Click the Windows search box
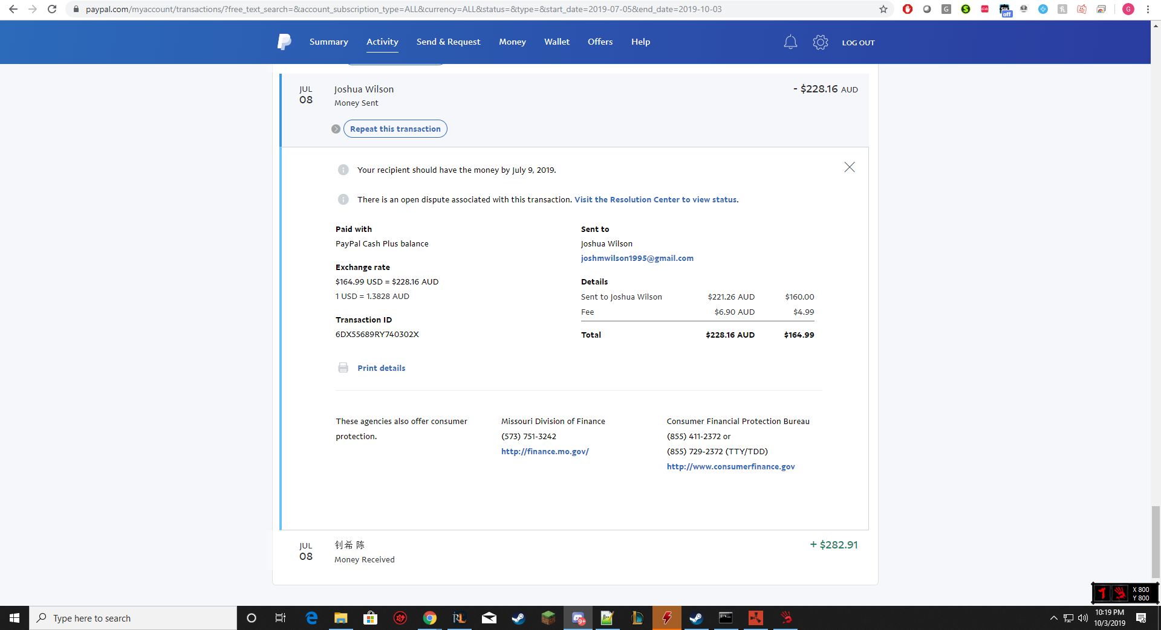This screenshot has height=630, width=1161. coord(133,618)
